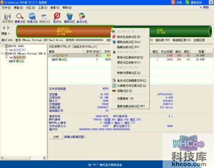Image resolution: width=214 pixels, height=168 pixels.
Task: Click the 删除分区 trash bin toolbar icon
Action: (x=69, y=18)
